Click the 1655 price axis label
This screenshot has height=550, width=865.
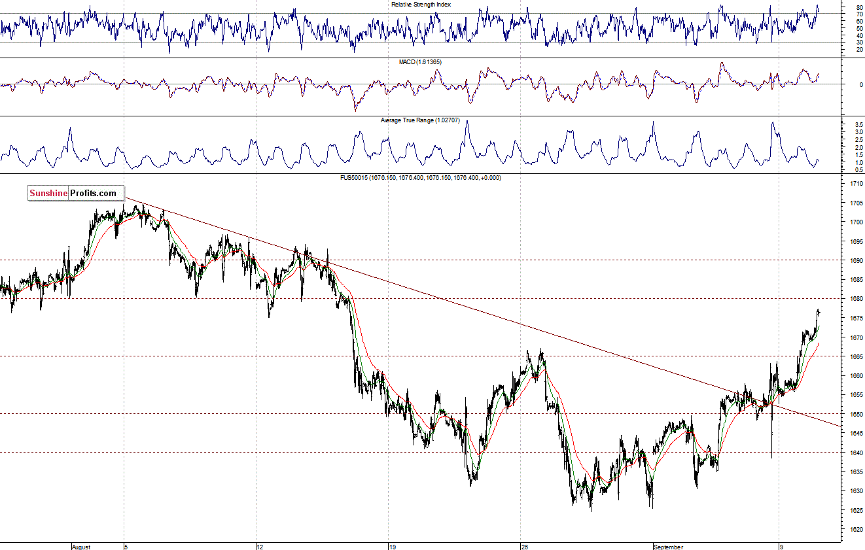coord(856,396)
